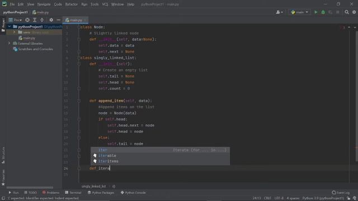Viewport: 358px width, 201px height.
Task: Click the Python 3.9 interpreter indicator
Action: pyautogui.click(x=323, y=198)
